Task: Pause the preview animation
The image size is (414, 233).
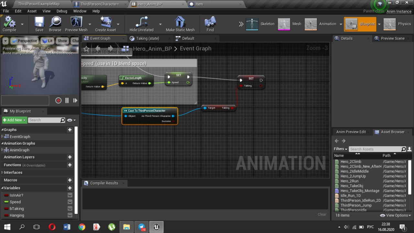Action: click(x=67, y=100)
